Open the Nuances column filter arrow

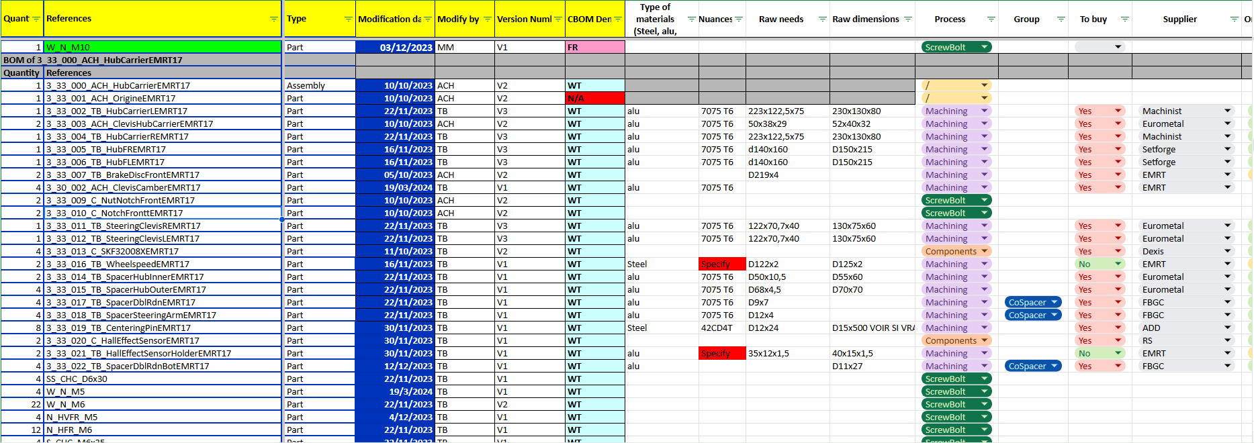[x=738, y=19]
